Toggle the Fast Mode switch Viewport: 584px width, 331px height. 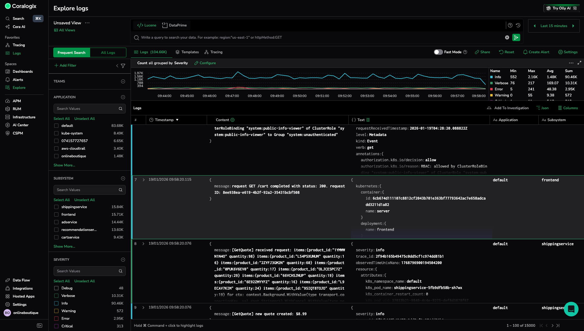438,52
